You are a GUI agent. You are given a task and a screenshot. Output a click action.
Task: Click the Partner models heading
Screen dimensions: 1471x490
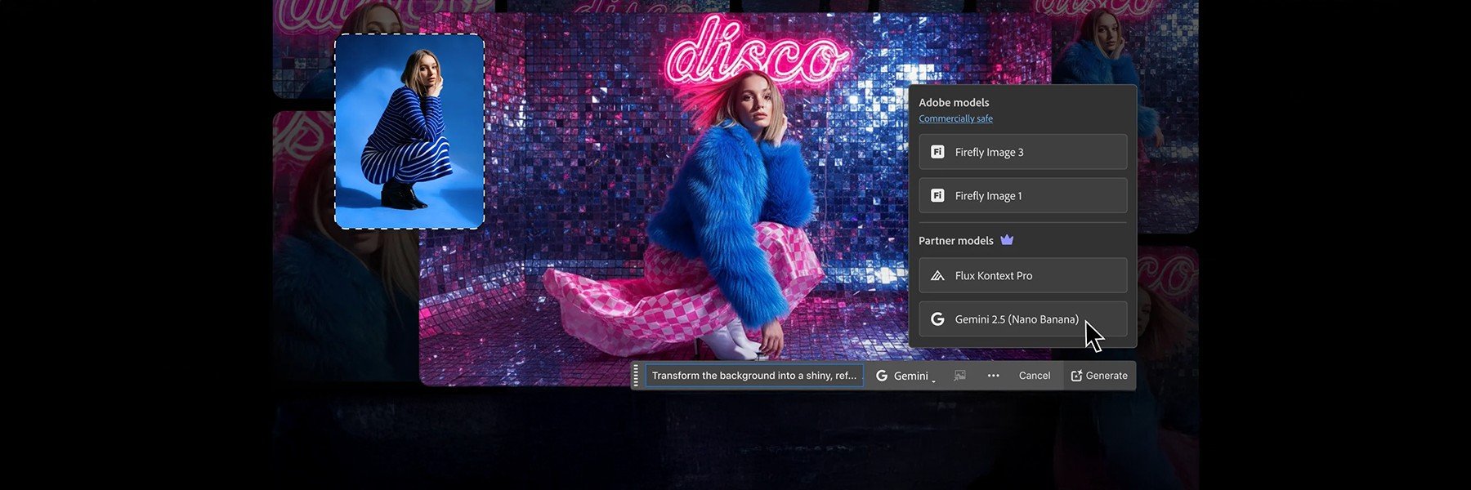tap(955, 241)
